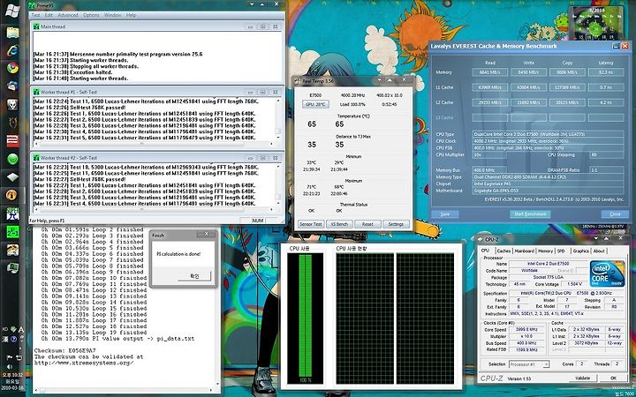The image size is (636, 397).
Task: Launch Google Chrome from the taskbar
Action: coord(12,68)
